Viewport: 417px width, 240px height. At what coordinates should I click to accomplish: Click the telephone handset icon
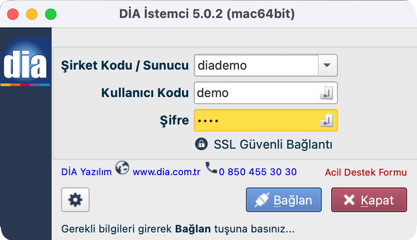point(211,168)
